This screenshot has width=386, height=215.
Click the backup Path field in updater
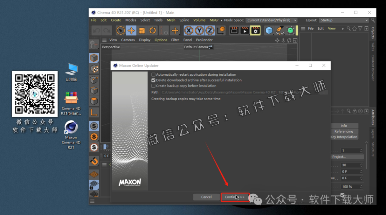point(239,93)
